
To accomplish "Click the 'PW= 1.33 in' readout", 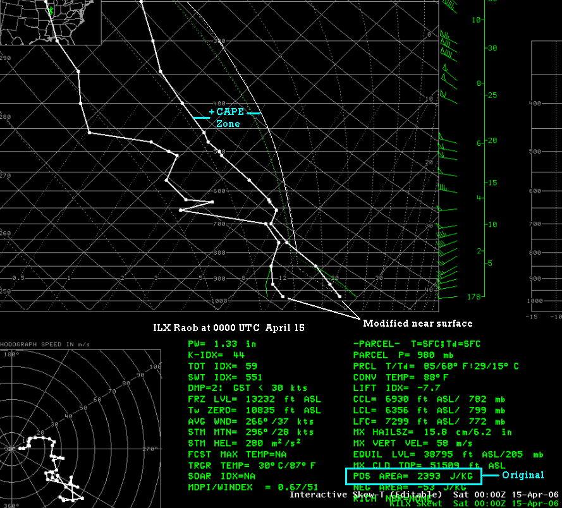I will pyautogui.click(x=222, y=344).
